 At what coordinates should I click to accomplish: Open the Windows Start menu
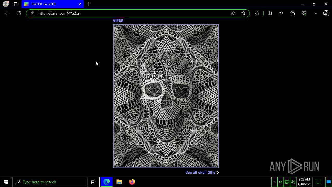click(x=6, y=182)
